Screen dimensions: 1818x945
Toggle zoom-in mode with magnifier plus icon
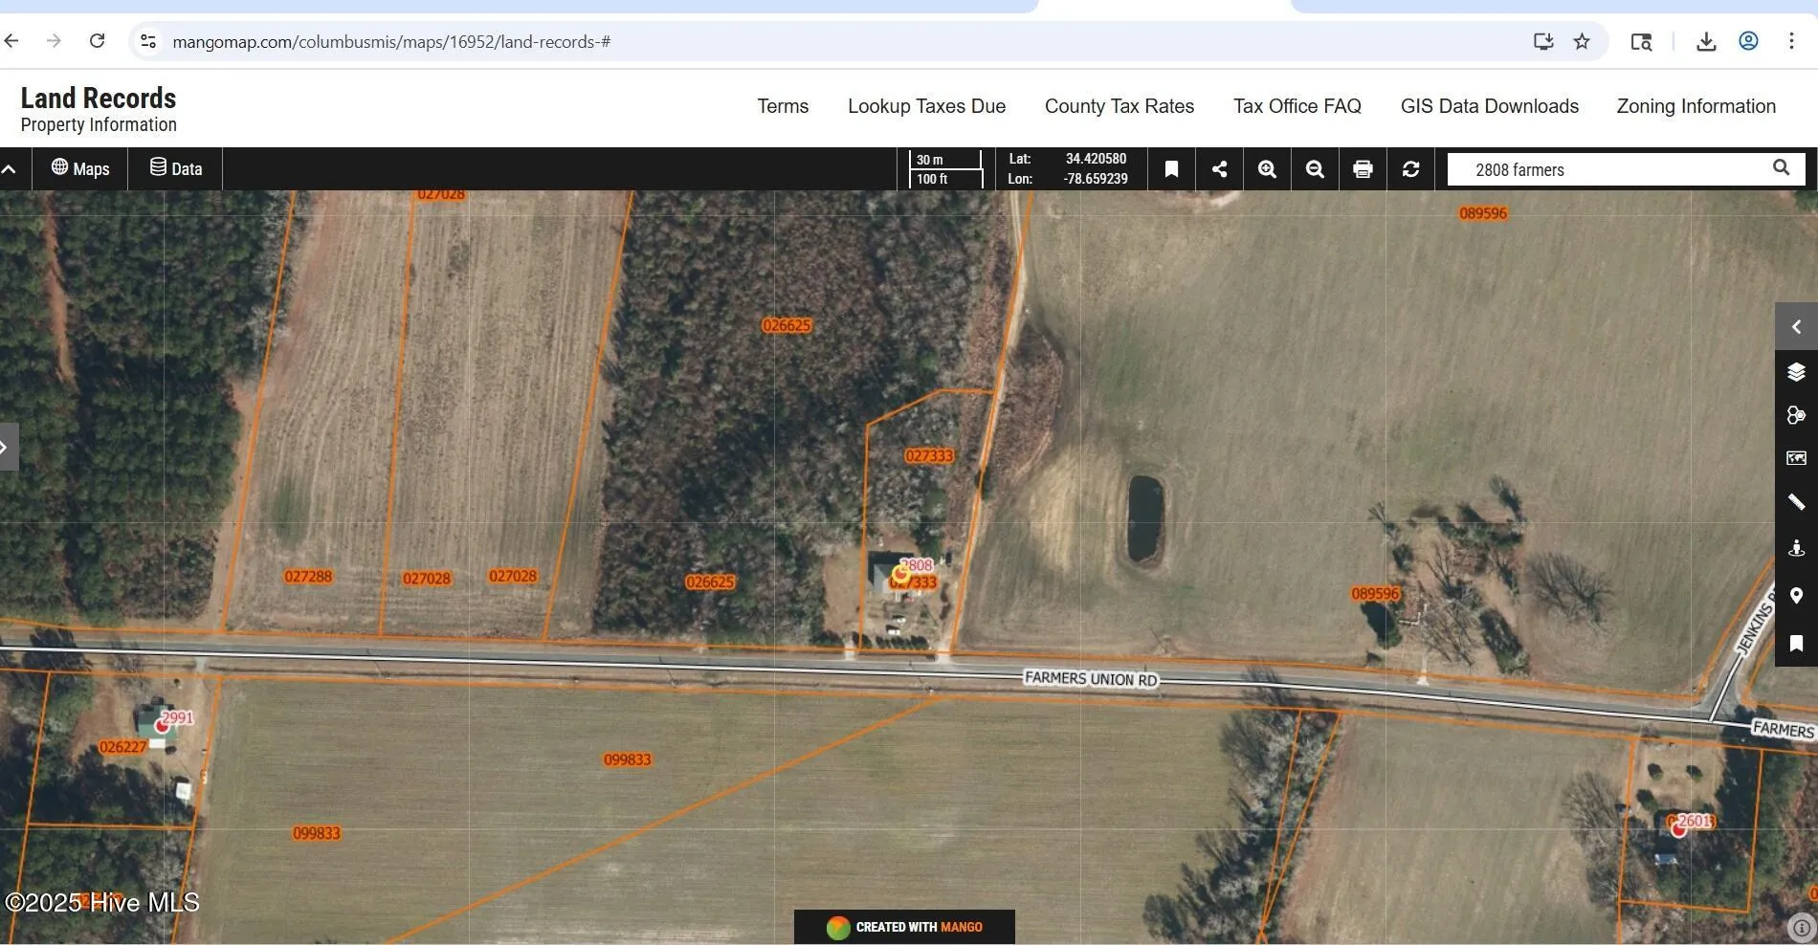[x=1266, y=169]
